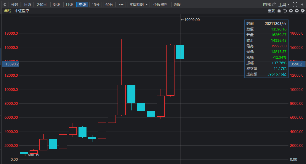Click the 开盘 value 16269.27
Screen dimensions: 306x164
click(x=279, y=35)
